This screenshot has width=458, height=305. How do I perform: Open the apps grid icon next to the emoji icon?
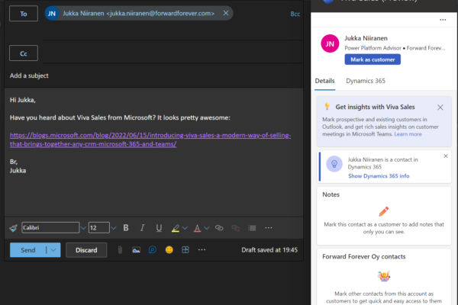(x=185, y=250)
